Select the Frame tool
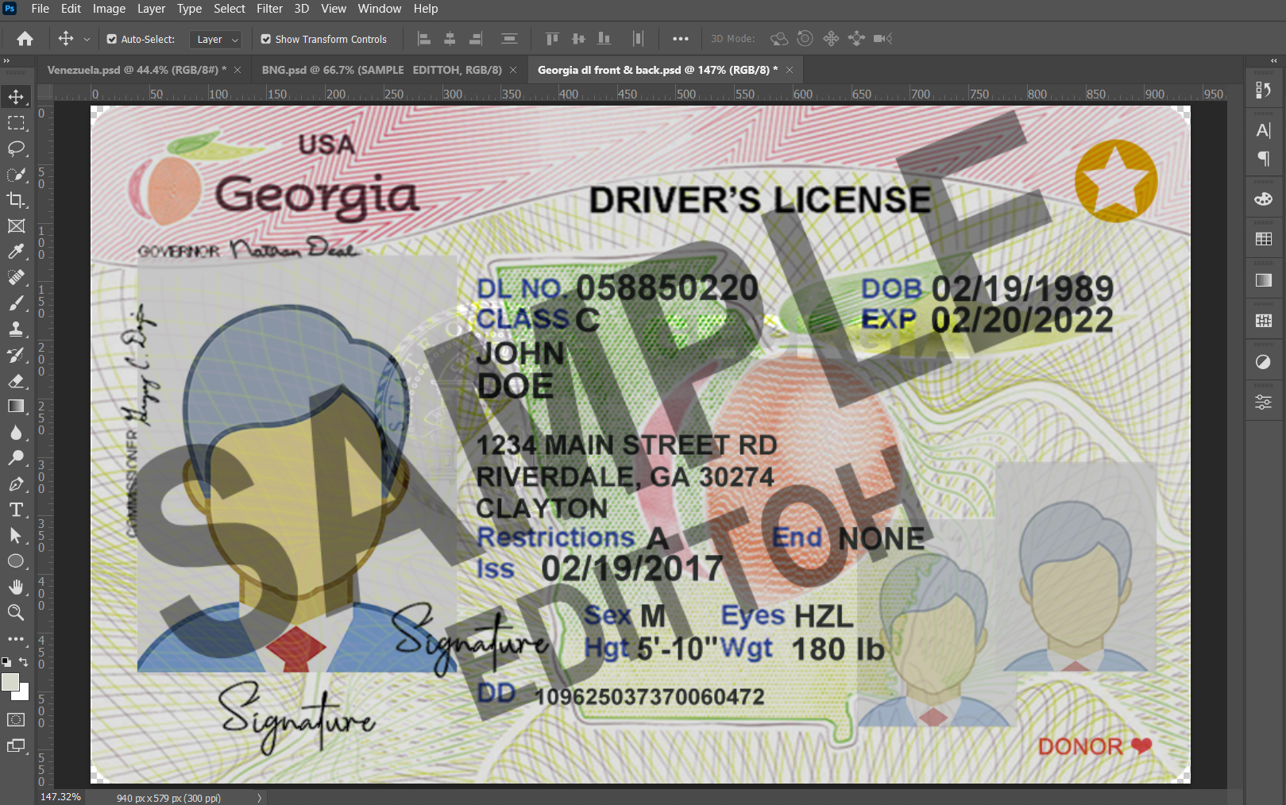 click(x=16, y=226)
